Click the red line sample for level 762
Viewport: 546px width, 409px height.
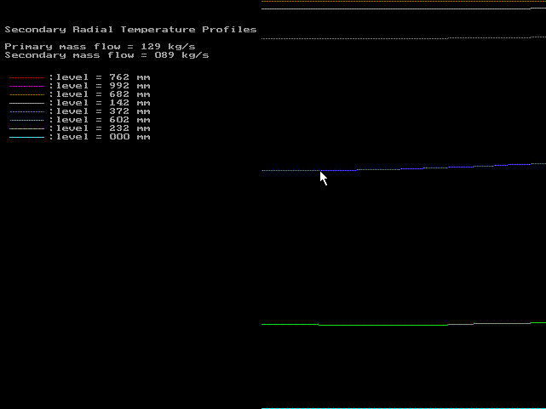[x=26, y=77]
